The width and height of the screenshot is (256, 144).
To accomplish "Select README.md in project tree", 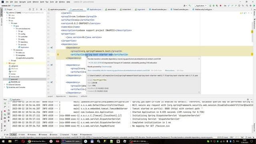I will tap(16, 82).
